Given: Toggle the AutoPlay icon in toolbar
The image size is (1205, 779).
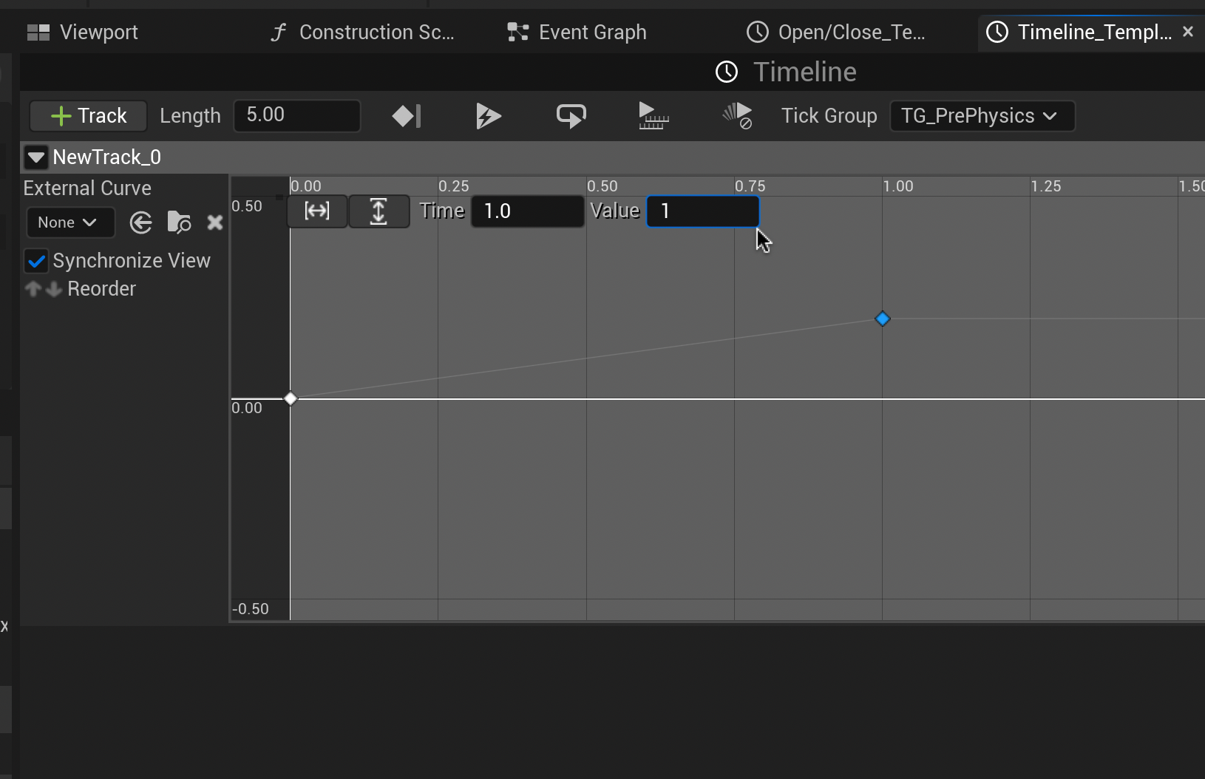Looking at the screenshot, I should [x=489, y=116].
